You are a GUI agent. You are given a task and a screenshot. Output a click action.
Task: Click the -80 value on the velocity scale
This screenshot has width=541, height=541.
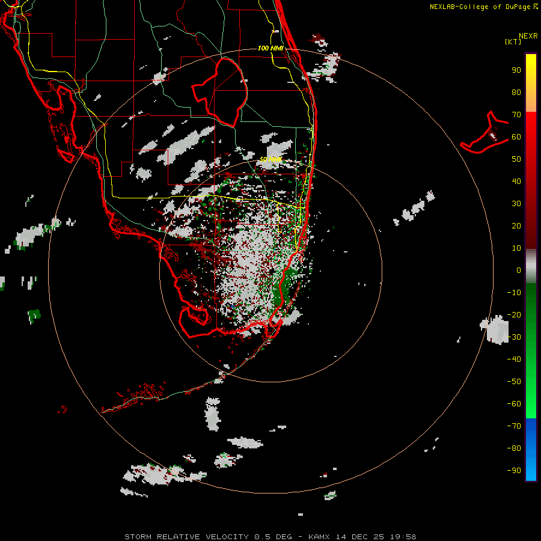point(514,448)
